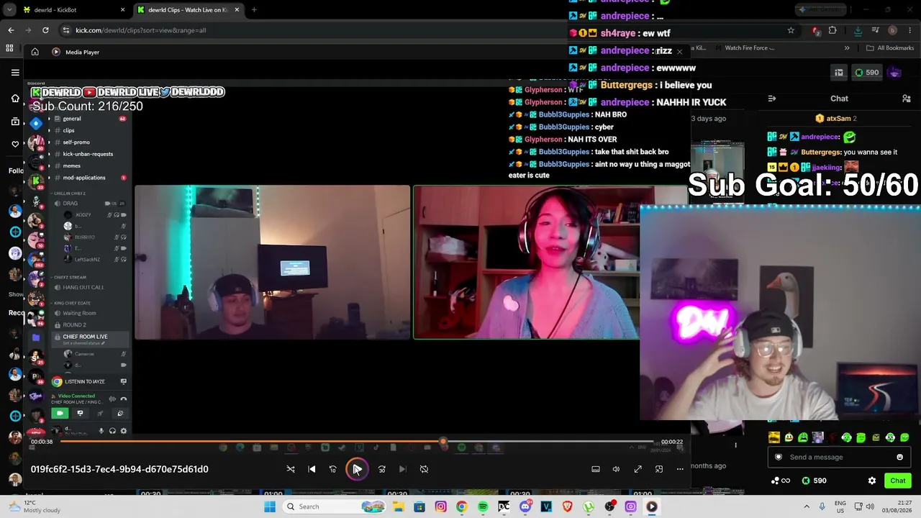Toggle repeat mode in Media Player
The height and width of the screenshot is (518, 921).
(424, 469)
